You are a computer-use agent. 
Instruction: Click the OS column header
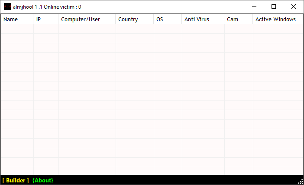click(160, 19)
